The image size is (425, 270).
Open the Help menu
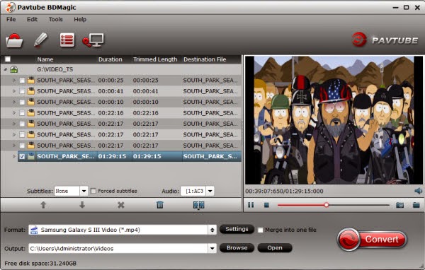pos(80,19)
